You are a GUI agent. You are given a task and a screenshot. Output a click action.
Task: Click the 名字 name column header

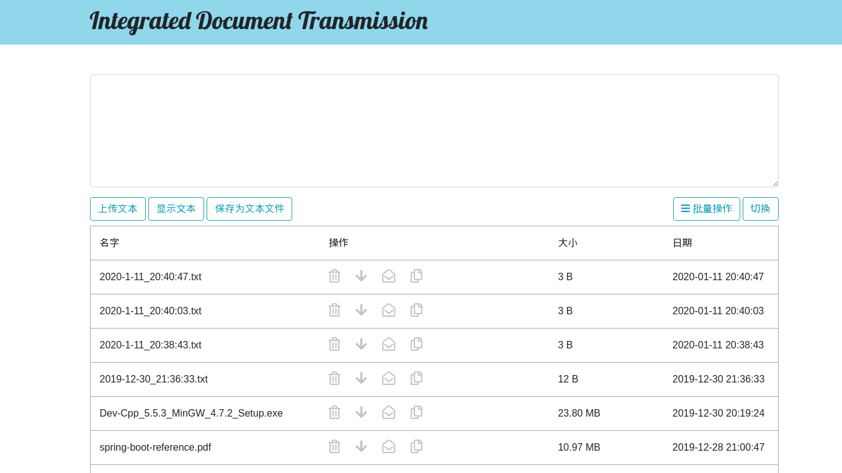click(x=109, y=243)
